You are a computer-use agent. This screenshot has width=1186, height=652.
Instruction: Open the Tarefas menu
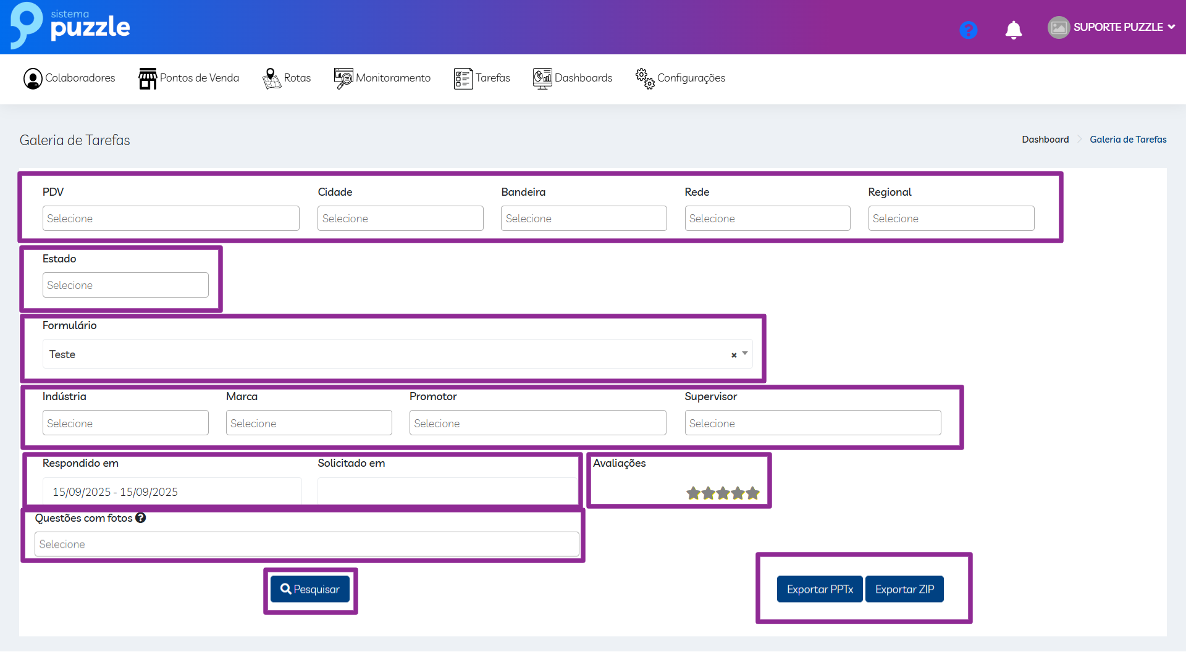(x=482, y=78)
